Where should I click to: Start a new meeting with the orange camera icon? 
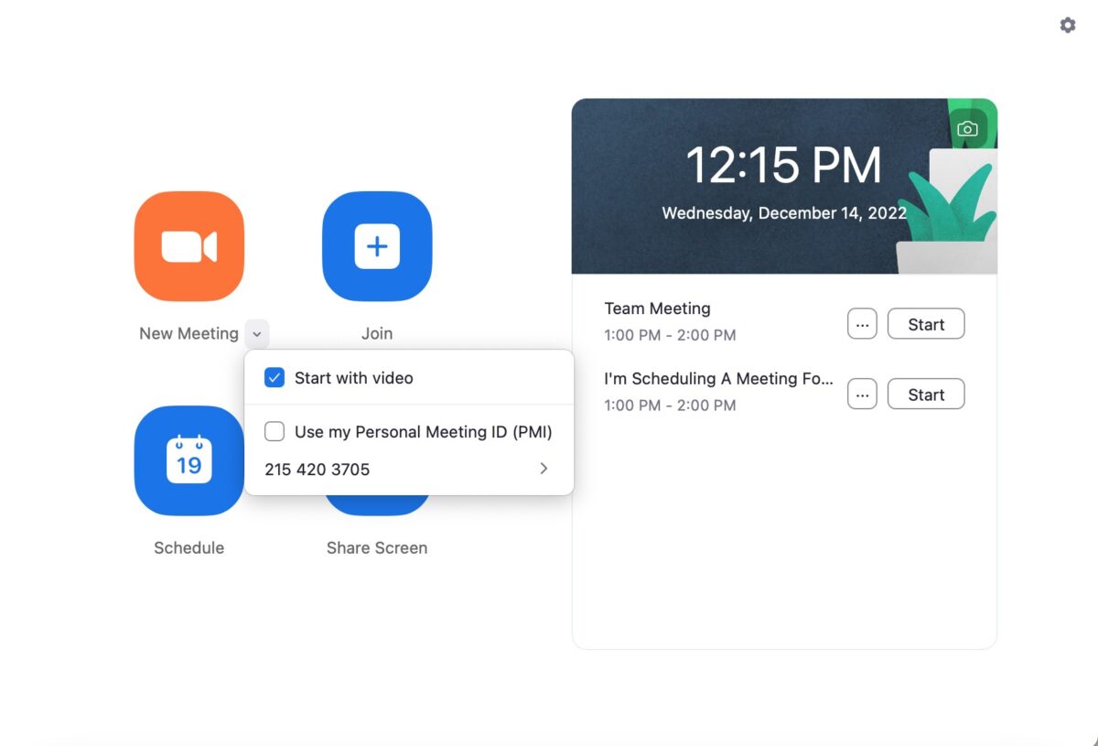[188, 246]
